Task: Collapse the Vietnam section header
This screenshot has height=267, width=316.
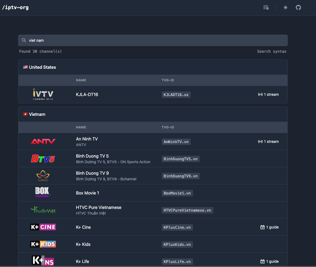Action: (153, 114)
